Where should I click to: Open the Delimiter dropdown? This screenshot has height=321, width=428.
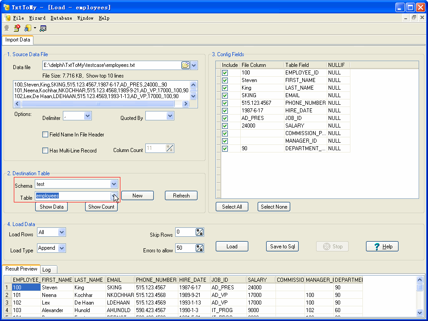87,116
